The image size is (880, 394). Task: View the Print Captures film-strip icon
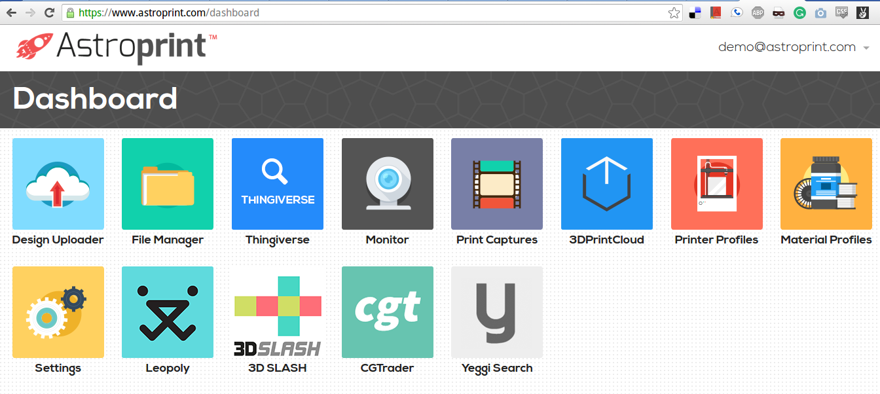497,184
